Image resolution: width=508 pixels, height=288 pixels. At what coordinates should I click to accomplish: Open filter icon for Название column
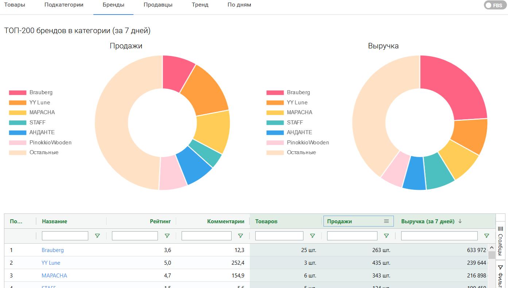97,236
